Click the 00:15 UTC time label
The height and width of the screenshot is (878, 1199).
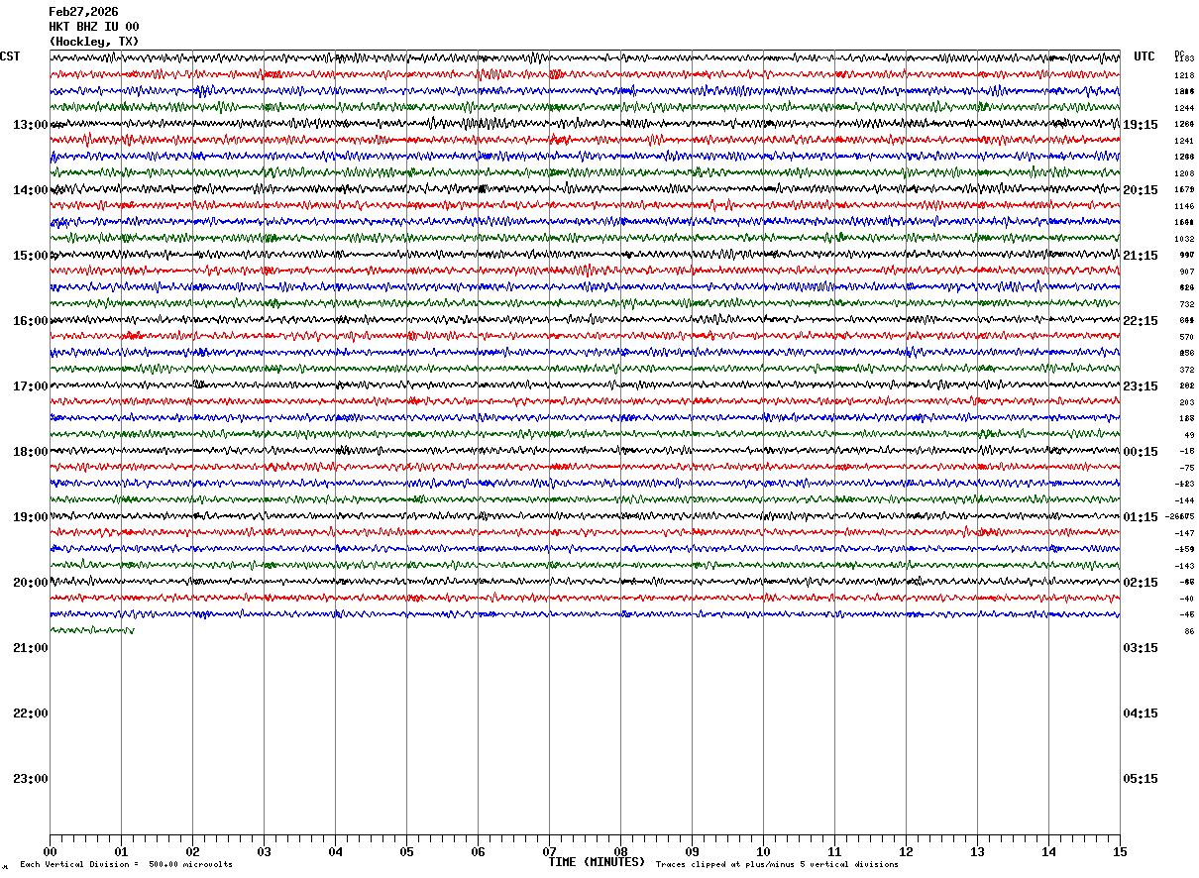pyautogui.click(x=1141, y=452)
